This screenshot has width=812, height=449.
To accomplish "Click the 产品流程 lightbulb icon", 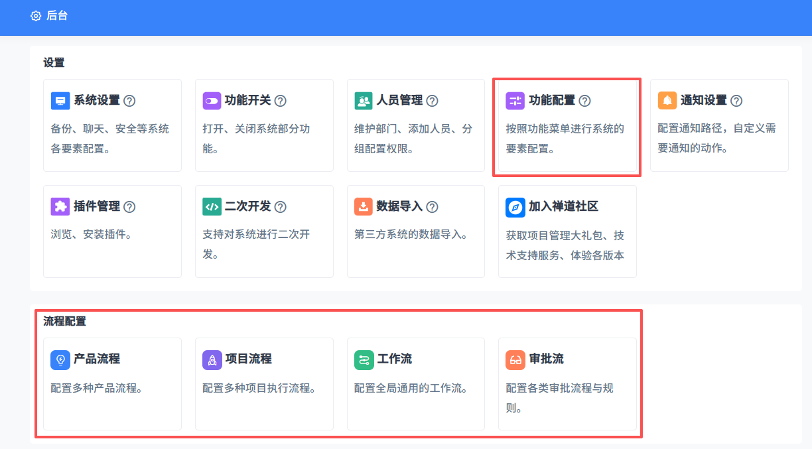I will 60,359.
